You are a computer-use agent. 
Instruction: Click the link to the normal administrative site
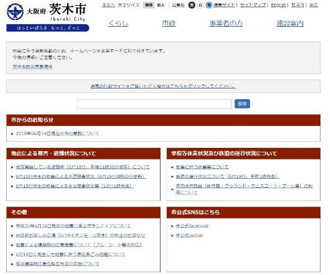[163, 86]
